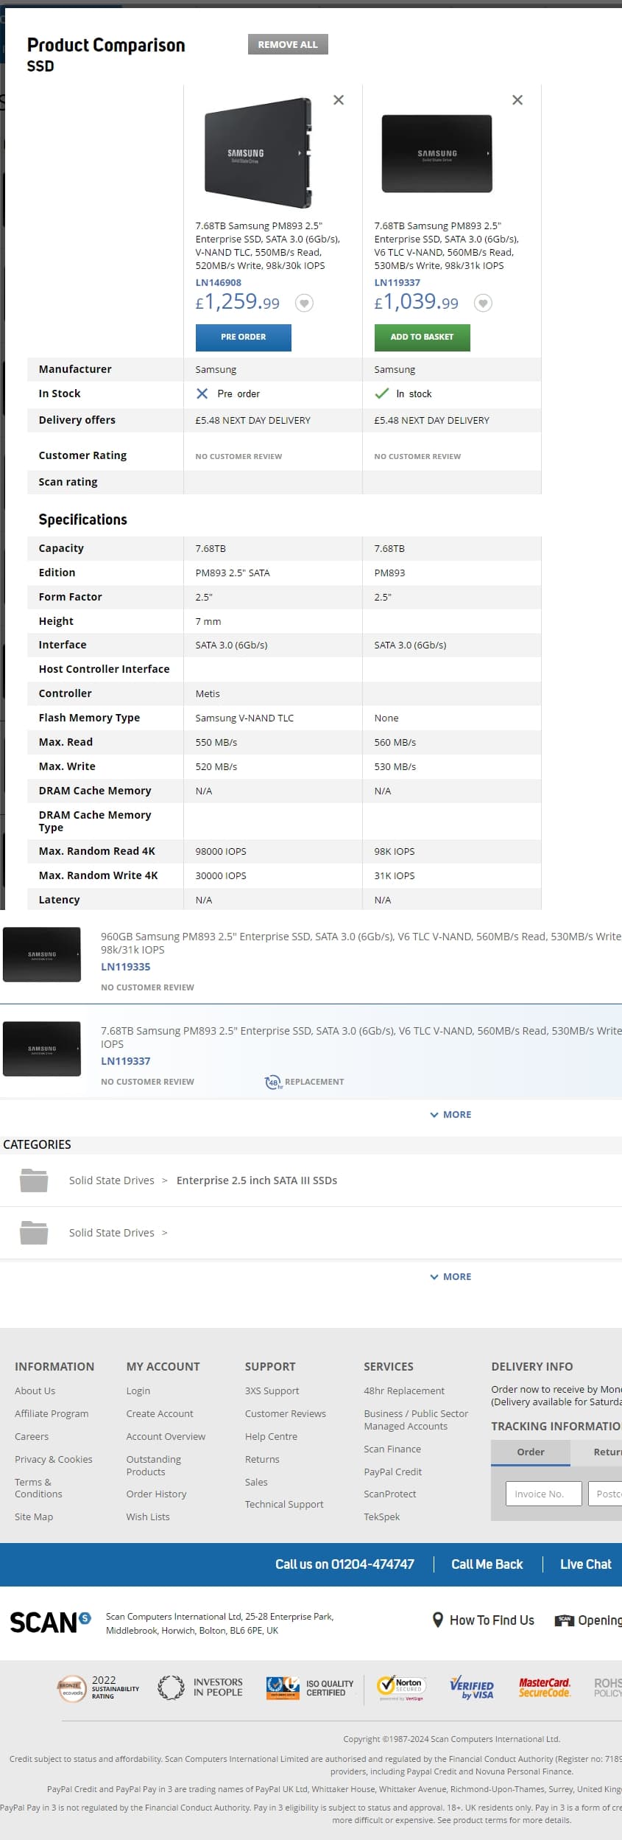This screenshot has height=1840, width=622.
Task: Open the Careers footer link
Action: (x=32, y=1436)
